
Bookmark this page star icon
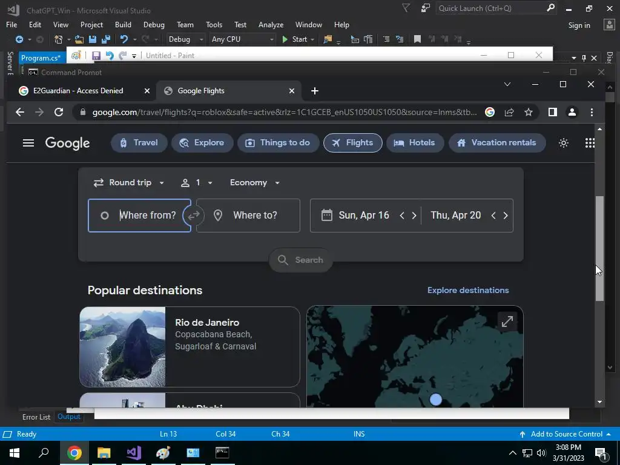[528, 112]
